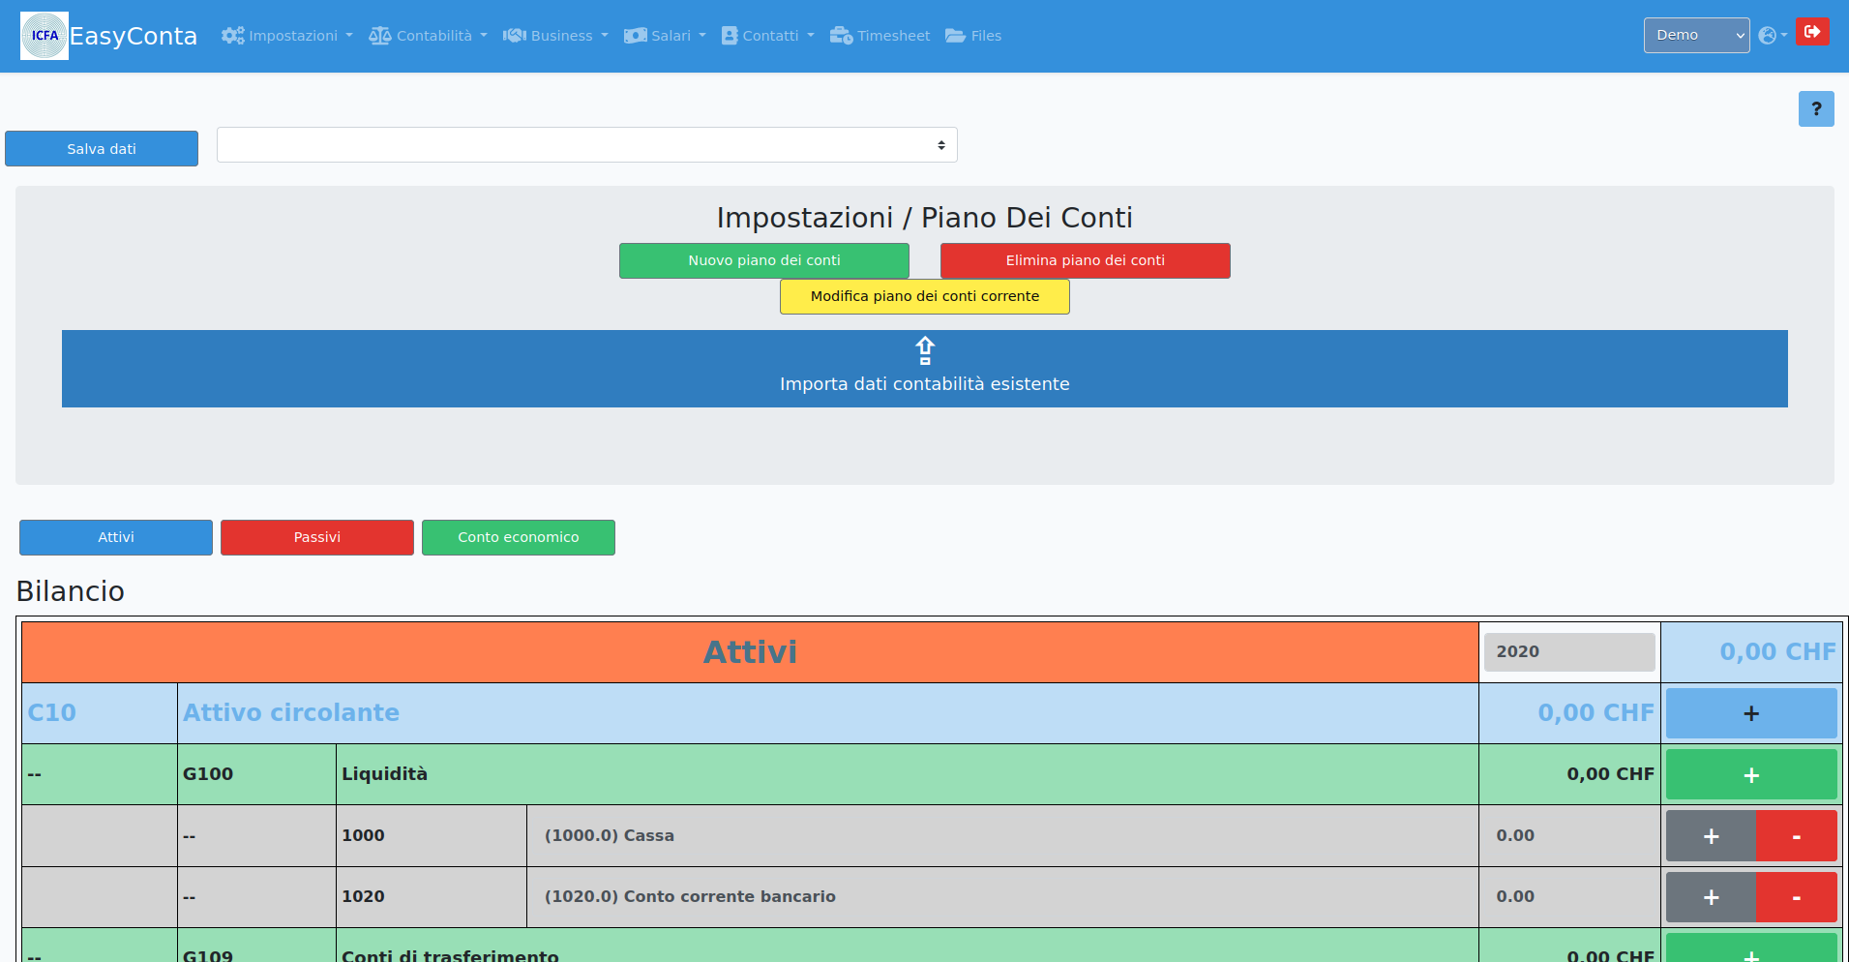Click the Salva dati button
This screenshot has width=1849, height=962.
coord(102,149)
